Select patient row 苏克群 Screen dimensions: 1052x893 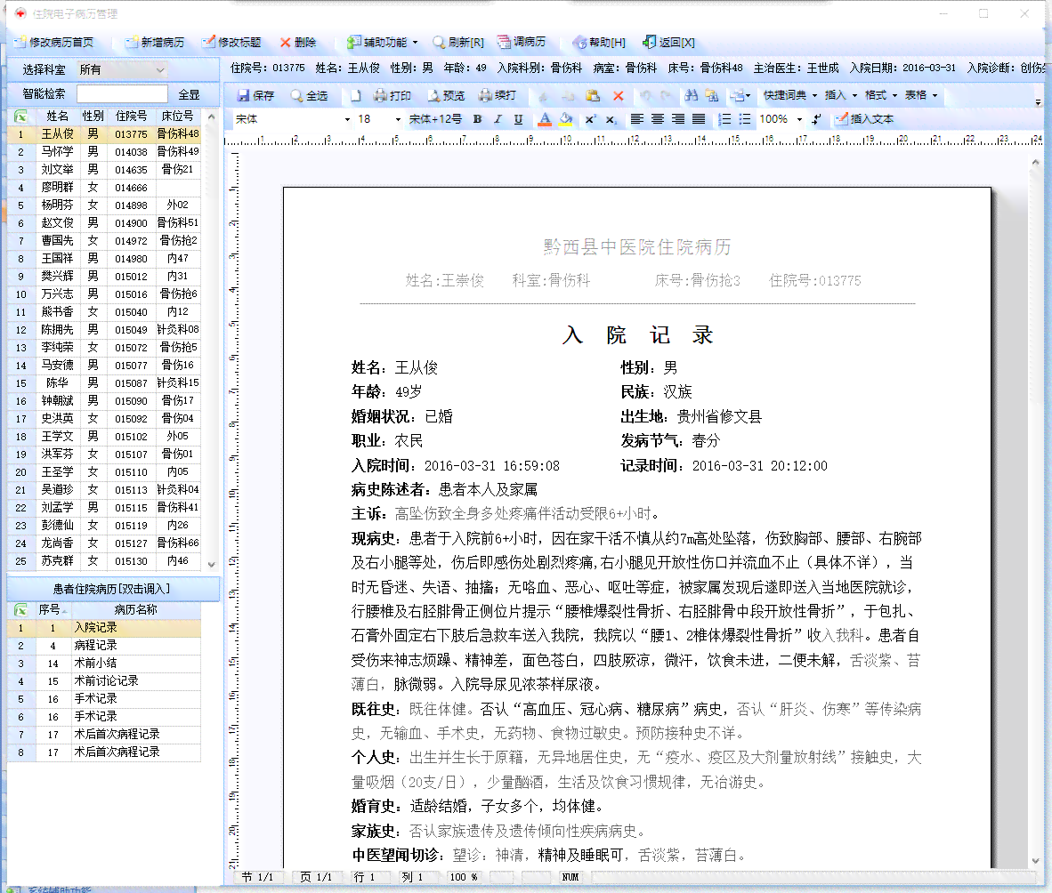coord(104,560)
